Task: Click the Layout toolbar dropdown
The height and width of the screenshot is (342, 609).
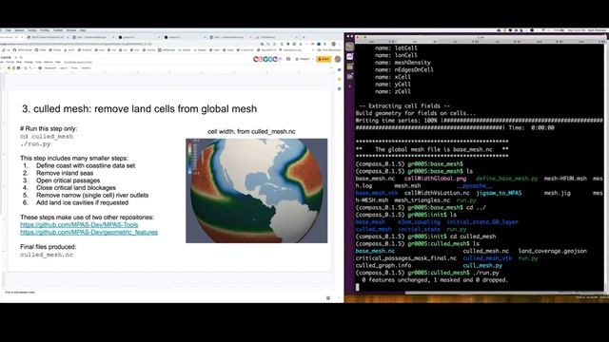Action: (64, 67)
